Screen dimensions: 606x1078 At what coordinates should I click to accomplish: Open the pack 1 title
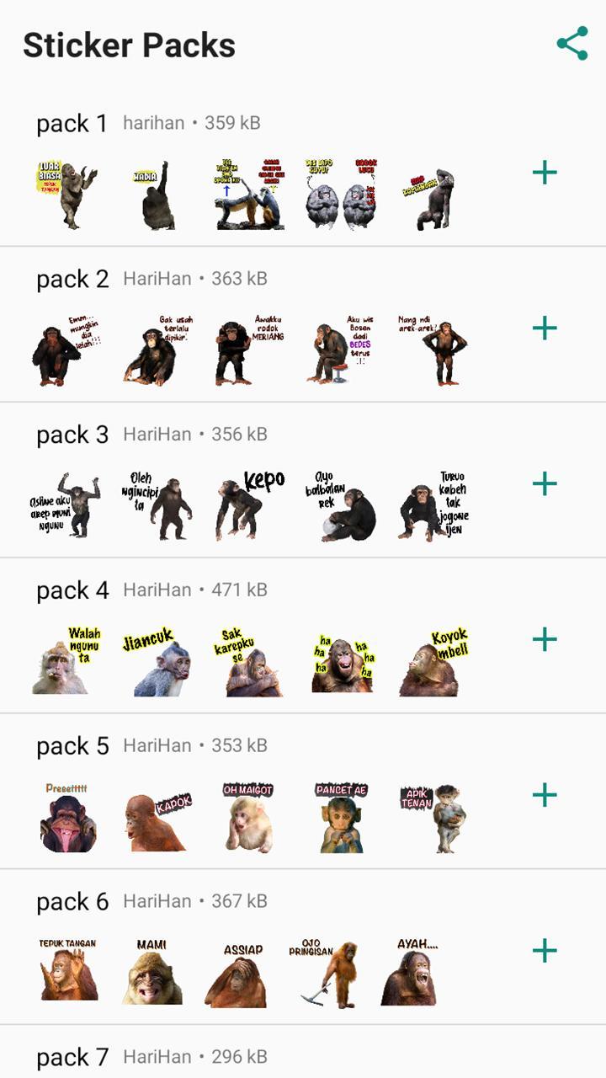[x=72, y=124]
